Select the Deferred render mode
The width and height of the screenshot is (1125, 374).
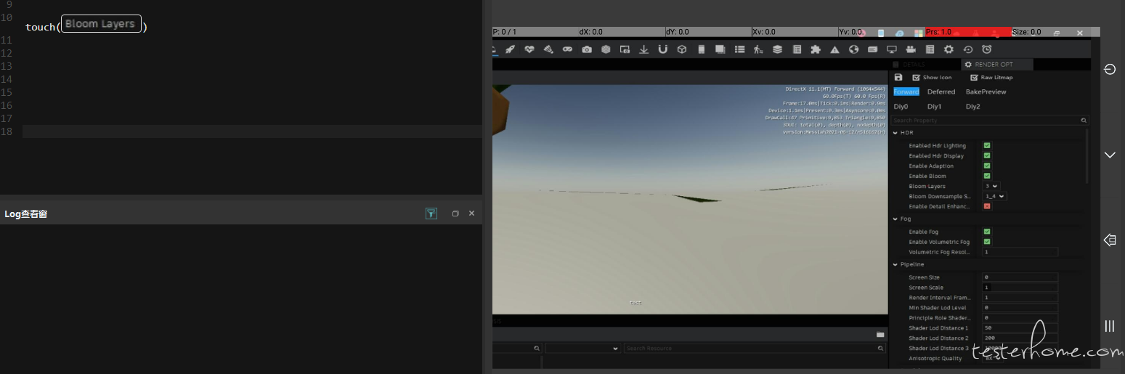tap(941, 92)
